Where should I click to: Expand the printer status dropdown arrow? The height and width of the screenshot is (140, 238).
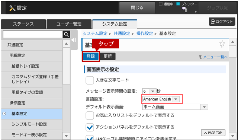[x=196, y=12]
